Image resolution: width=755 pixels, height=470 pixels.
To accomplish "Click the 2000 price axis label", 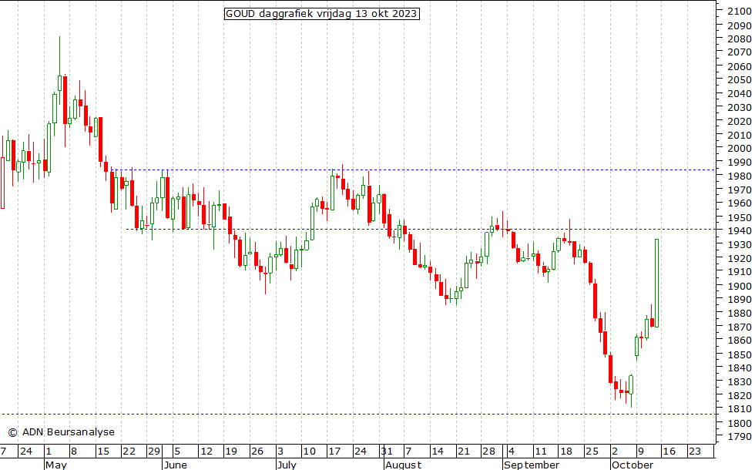I will [739, 149].
